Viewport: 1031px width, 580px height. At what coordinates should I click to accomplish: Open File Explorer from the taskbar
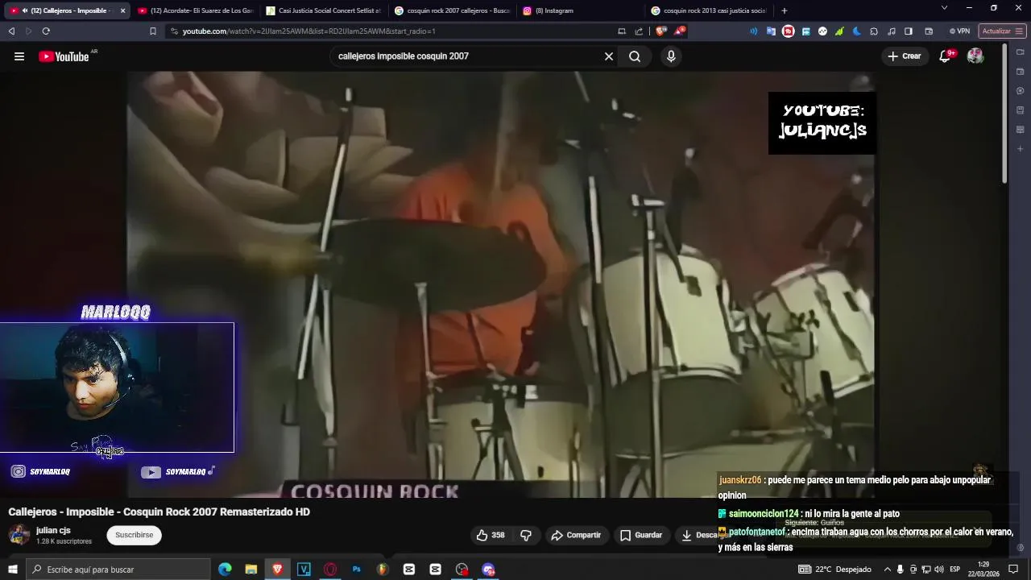pyautogui.click(x=251, y=570)
